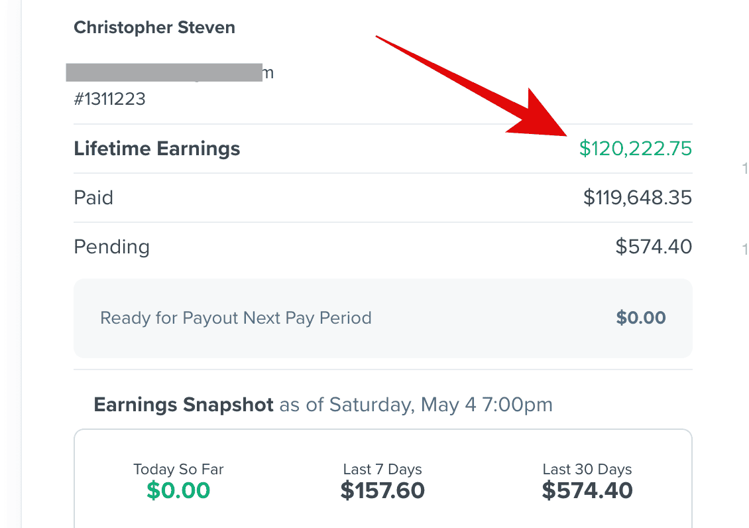Click the redacted gray email address bar
The image size is (749, 528).
tap(164, 73)
